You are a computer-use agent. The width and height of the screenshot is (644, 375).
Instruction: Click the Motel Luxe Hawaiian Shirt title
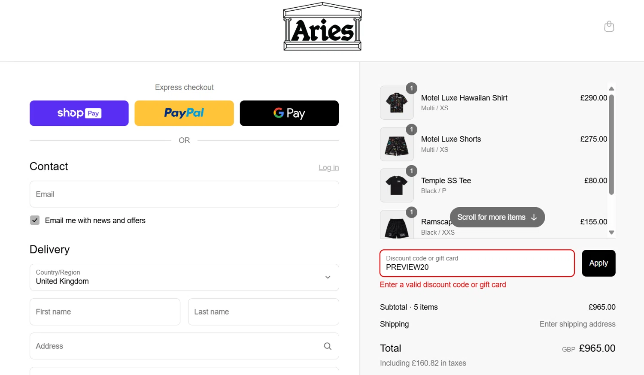(464, 98)
